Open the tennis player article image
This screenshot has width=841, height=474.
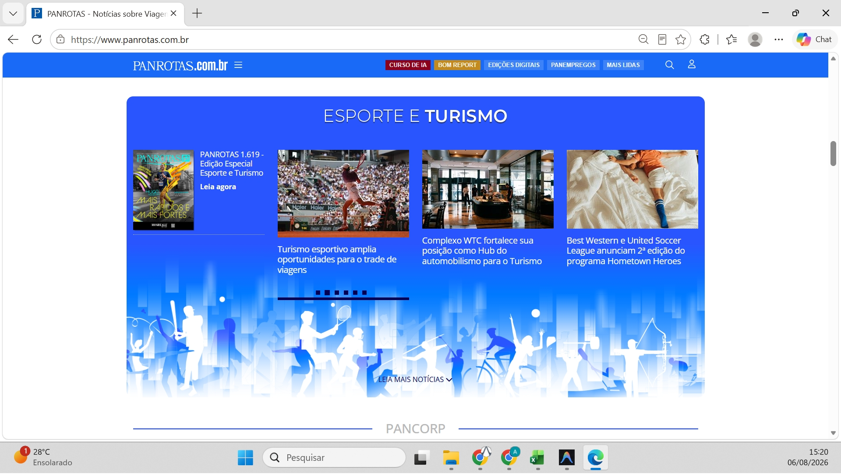click(343, 194)
